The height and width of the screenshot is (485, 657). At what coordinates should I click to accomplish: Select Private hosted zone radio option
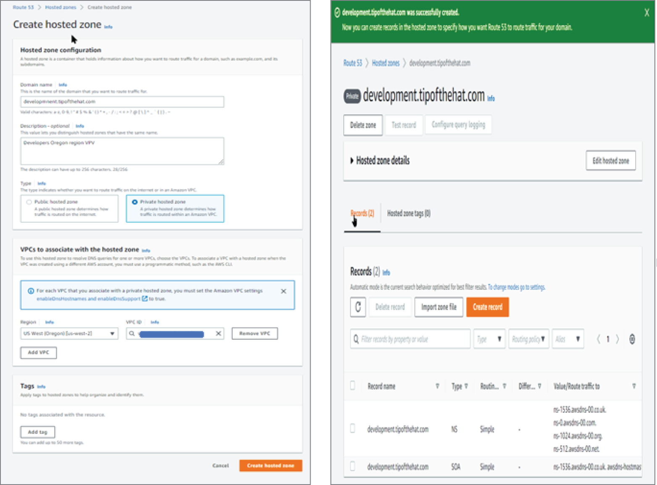(x=135, y=202)
